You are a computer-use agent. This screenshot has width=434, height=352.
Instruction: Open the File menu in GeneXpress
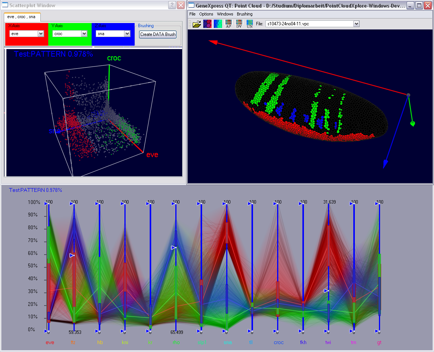click(x=192, y=14)
